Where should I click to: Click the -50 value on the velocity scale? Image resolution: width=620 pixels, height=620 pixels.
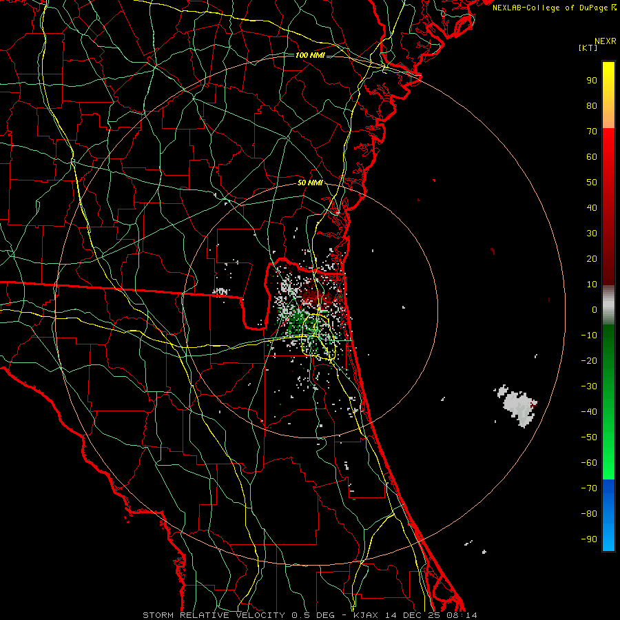[589, 437]
